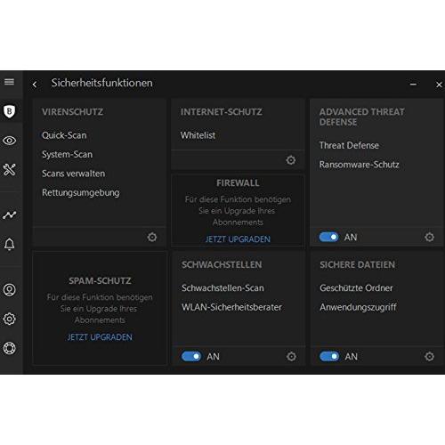
Task: Click the VIRENSCHUTZ card heading
Action: tap(72, 112)
